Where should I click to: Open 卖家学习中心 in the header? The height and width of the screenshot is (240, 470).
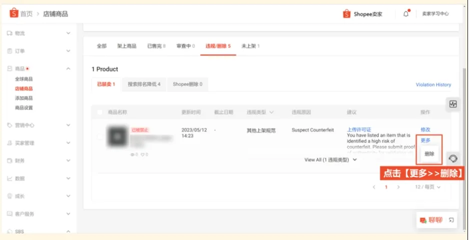(x=435, y=14)
